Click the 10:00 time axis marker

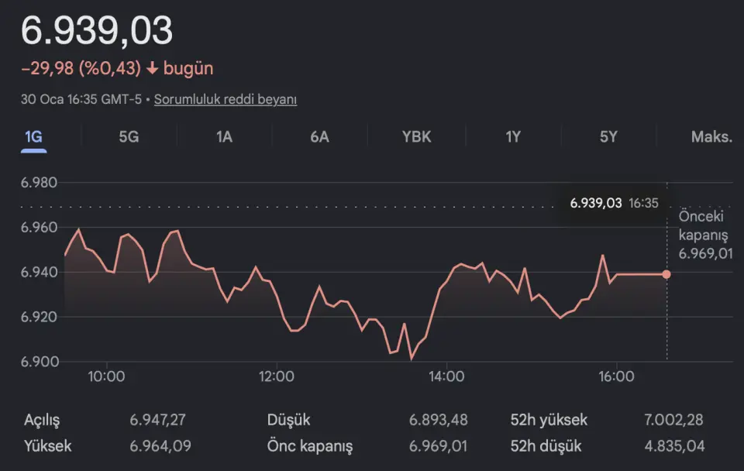(x=107, y=377)
